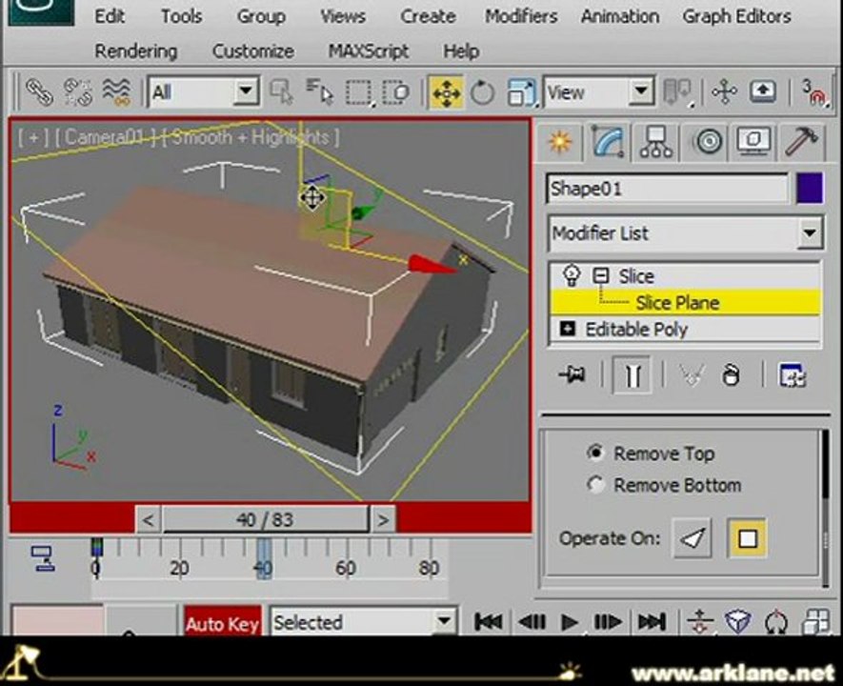This screenshot has height=686, width=843.
Task: Open the Create menu
Action: click(428, 16)
